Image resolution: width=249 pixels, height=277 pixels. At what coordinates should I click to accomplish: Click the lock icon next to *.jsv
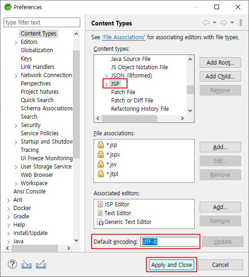[x=101, y=164]
